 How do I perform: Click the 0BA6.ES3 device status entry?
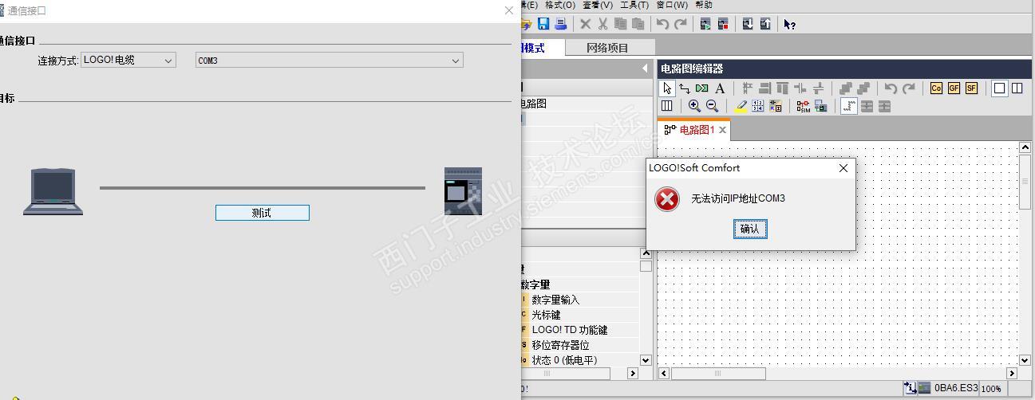[x=956, y=388]
